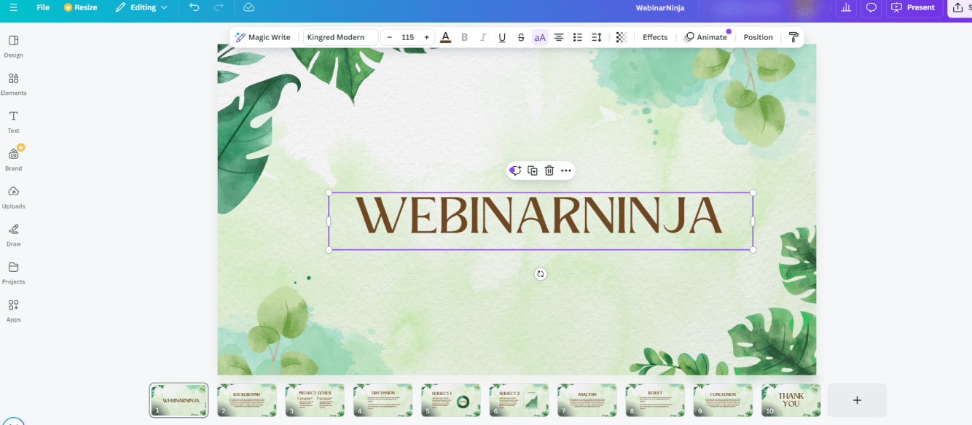
Task: Copy style with paint roller icon
Action: click(x=793, y=37)
